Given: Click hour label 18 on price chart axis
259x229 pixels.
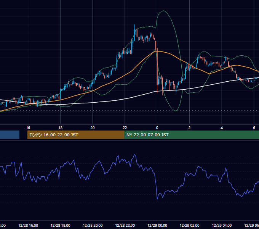Looking at the screenshot, I should 61,128.
